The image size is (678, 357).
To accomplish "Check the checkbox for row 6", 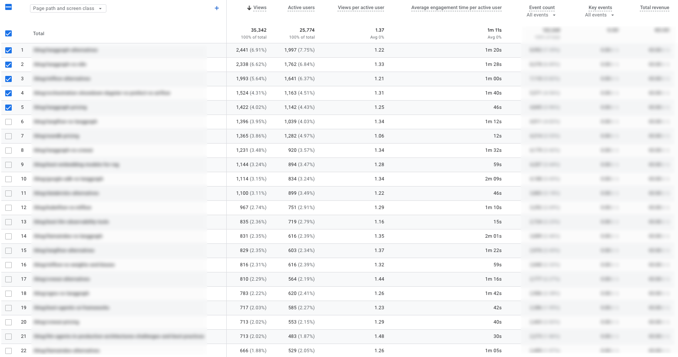I will (x=8, y=122).
